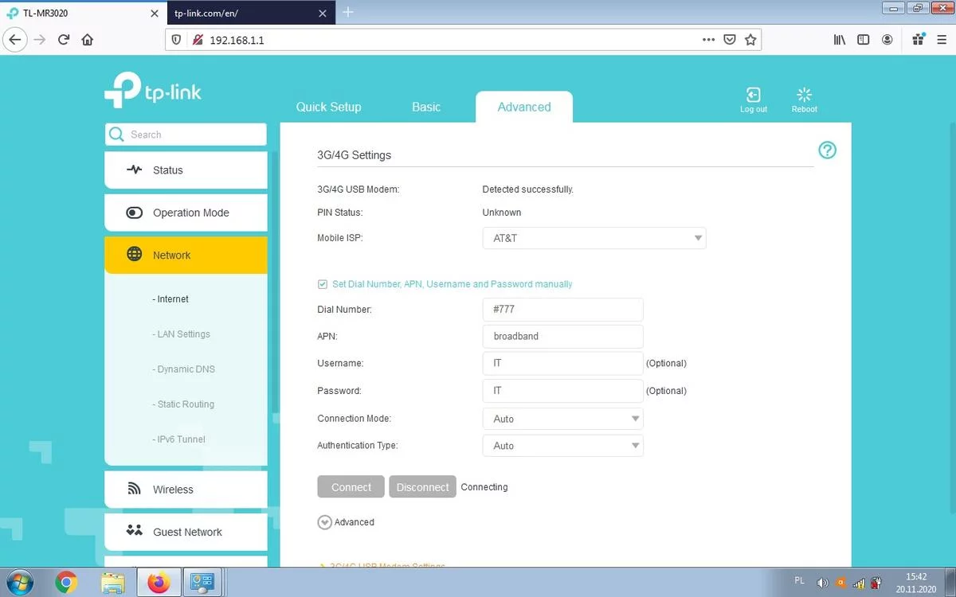Screen dimensions: 956x597
Task: Click the Windows Start button
Action: pos(18,583)
